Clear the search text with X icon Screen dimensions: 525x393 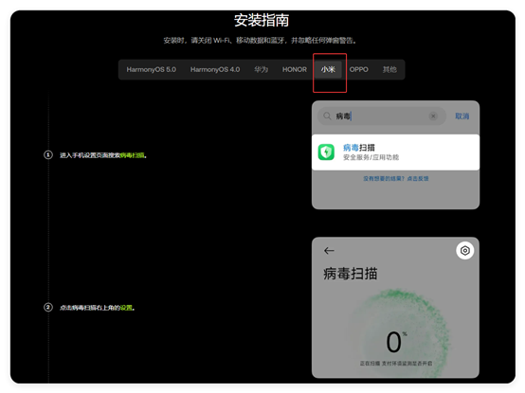433,116
